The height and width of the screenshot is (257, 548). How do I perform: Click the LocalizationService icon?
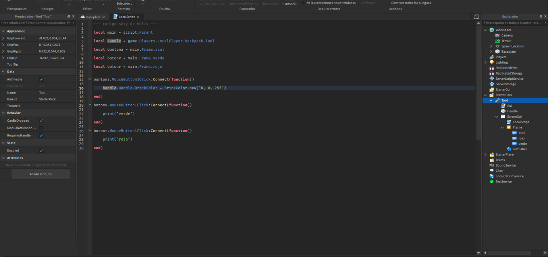click(x=492, y=176)
